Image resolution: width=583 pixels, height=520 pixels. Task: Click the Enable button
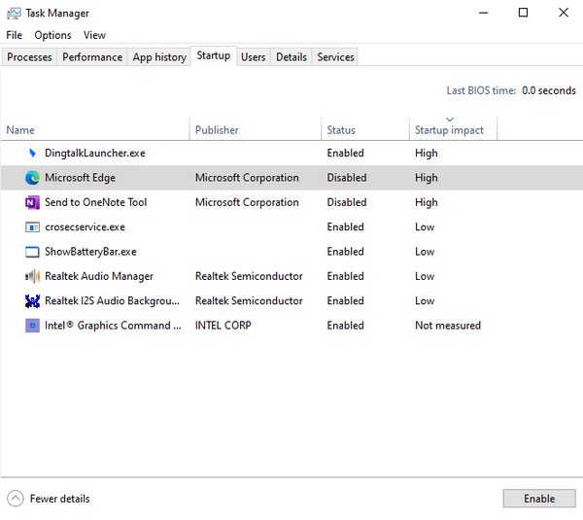click(539, 499)
